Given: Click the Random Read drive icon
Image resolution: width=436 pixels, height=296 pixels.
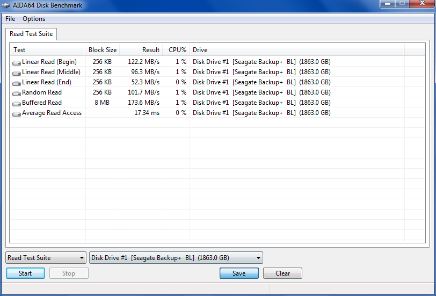Looking at the screenshot, I should point(17,93).
